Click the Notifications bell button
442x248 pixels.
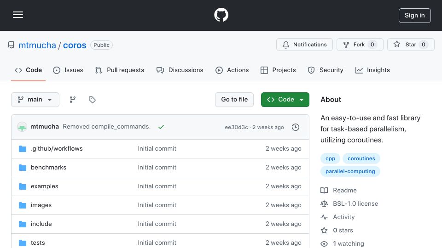tap(304, 45)
